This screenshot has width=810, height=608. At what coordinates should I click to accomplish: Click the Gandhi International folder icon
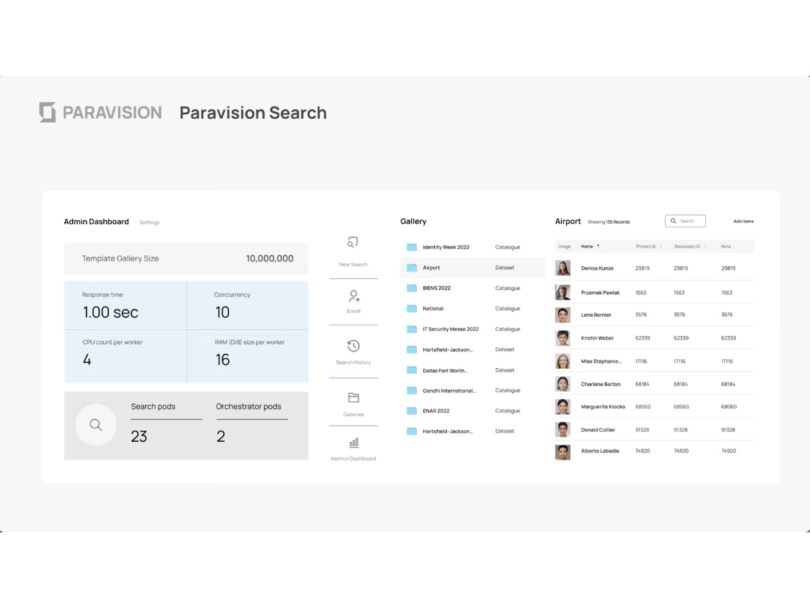coord(412,390)
